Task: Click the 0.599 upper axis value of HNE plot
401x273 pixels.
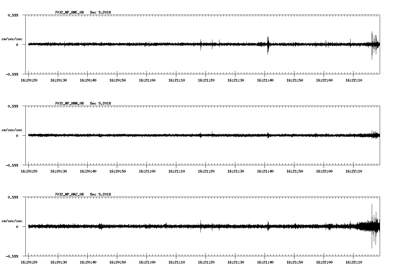Action: pos(13,15)
